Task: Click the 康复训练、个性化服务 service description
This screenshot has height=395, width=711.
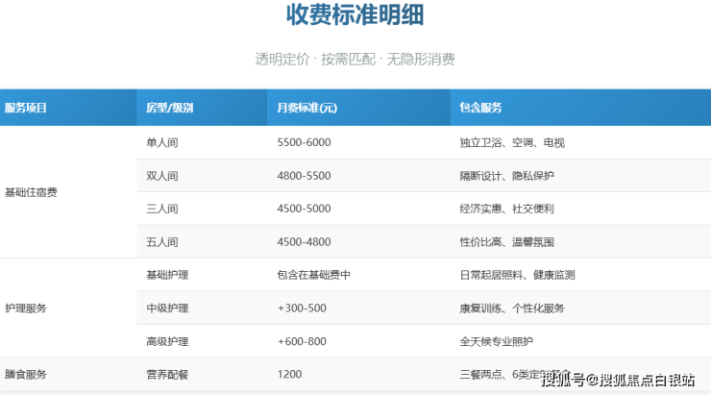Action: click(512, 309)
